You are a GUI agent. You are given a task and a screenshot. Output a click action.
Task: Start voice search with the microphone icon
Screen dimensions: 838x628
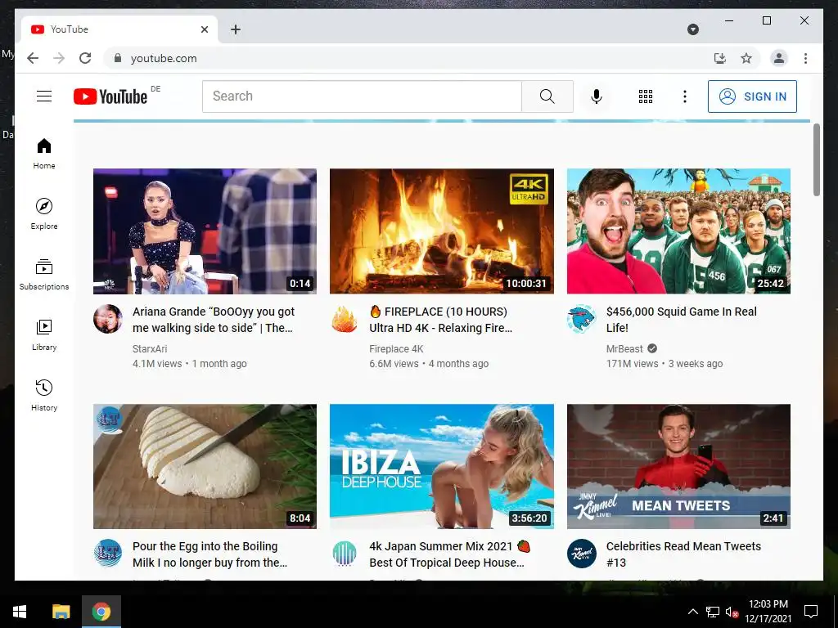coord(597,96)
